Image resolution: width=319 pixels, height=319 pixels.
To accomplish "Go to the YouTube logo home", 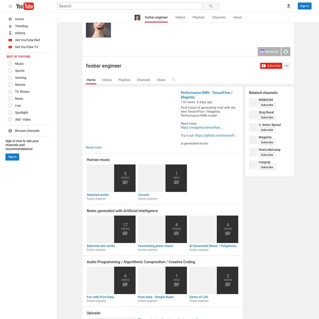I will (x=25, y=6).
